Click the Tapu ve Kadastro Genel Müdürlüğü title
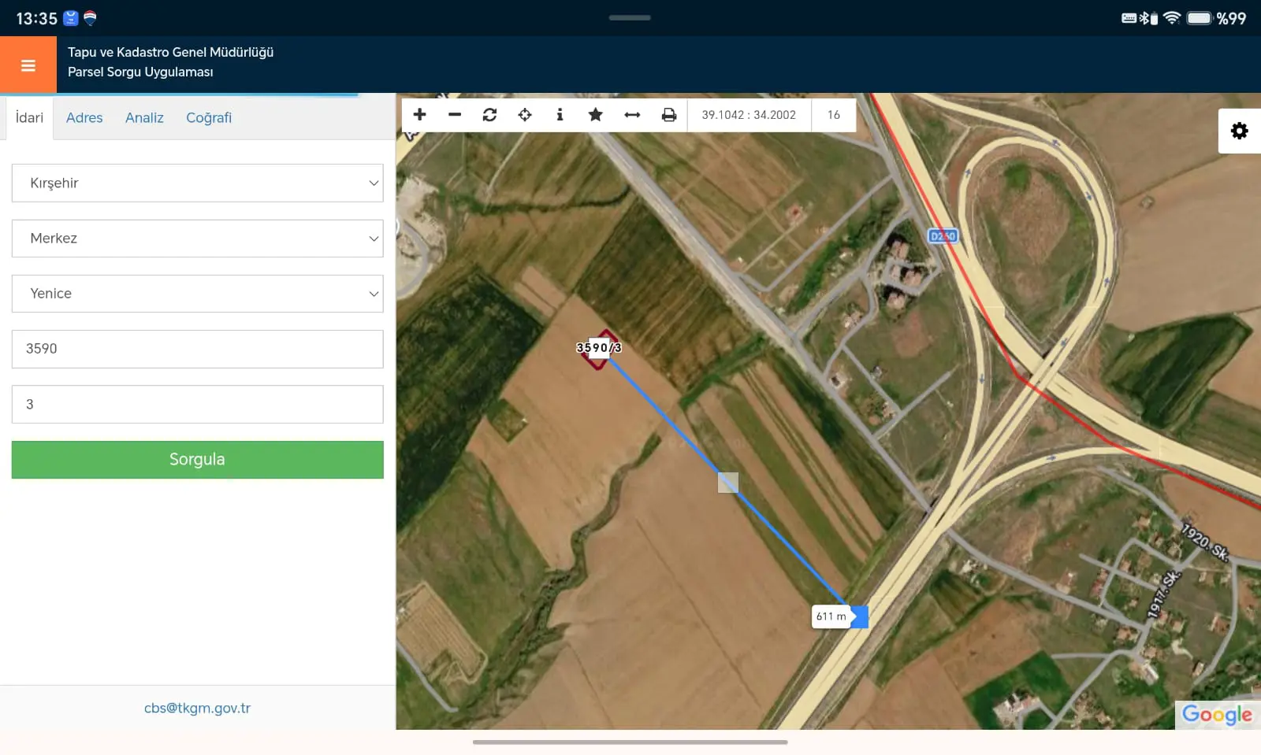 (170, 52)
